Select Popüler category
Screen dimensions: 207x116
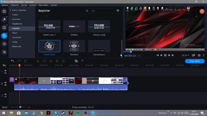16,28
